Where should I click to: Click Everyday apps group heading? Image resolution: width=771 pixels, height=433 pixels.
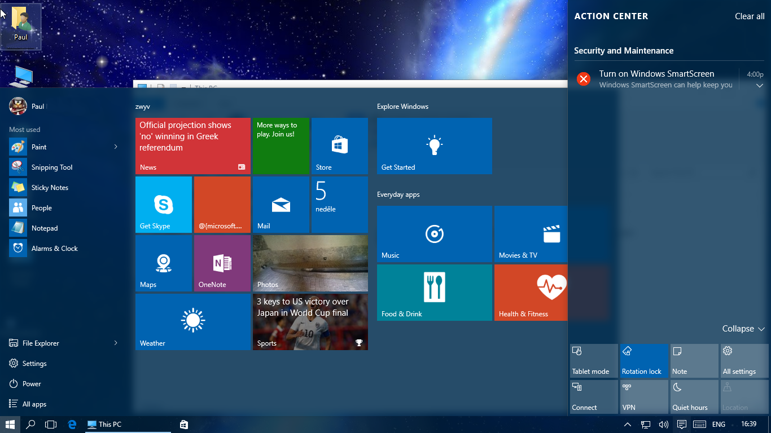click(398, 195)
